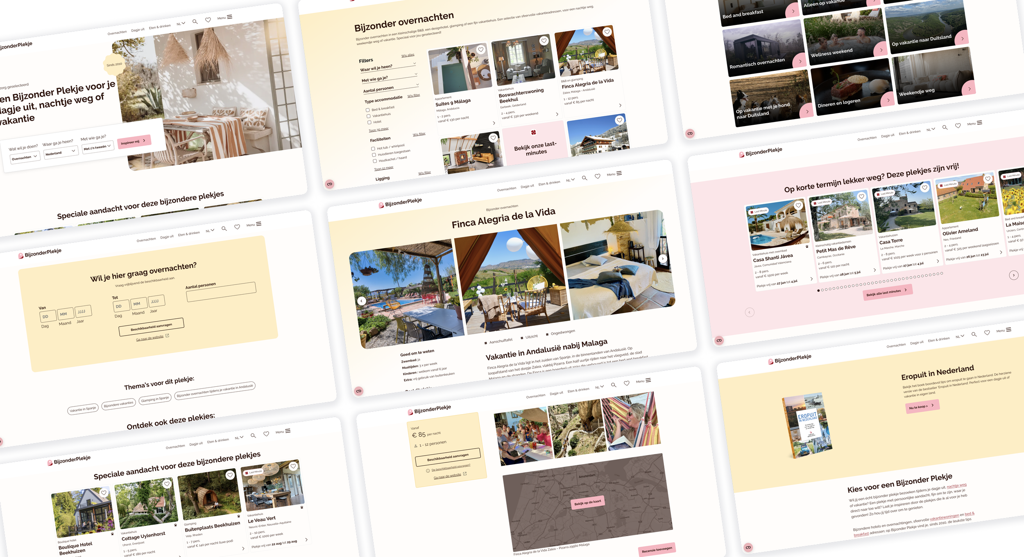Open favorites heart in last-minutes page header

pyautogui.click(x=958, y=126)
